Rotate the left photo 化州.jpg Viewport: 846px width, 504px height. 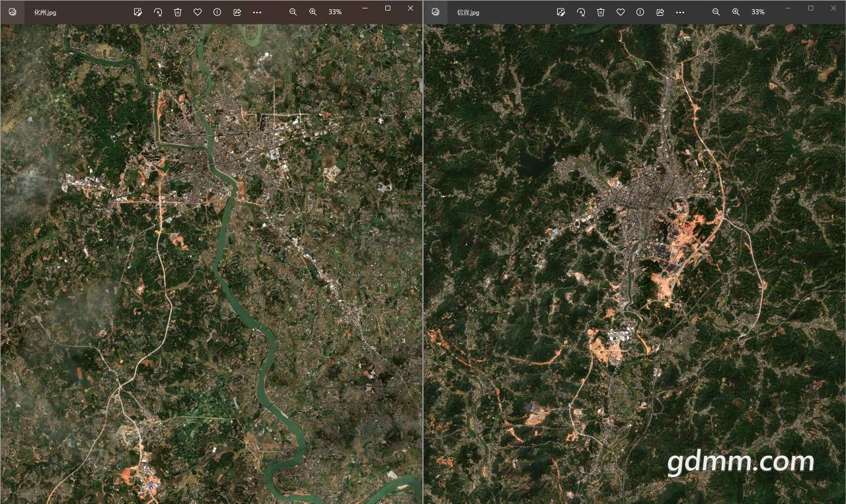158,12
